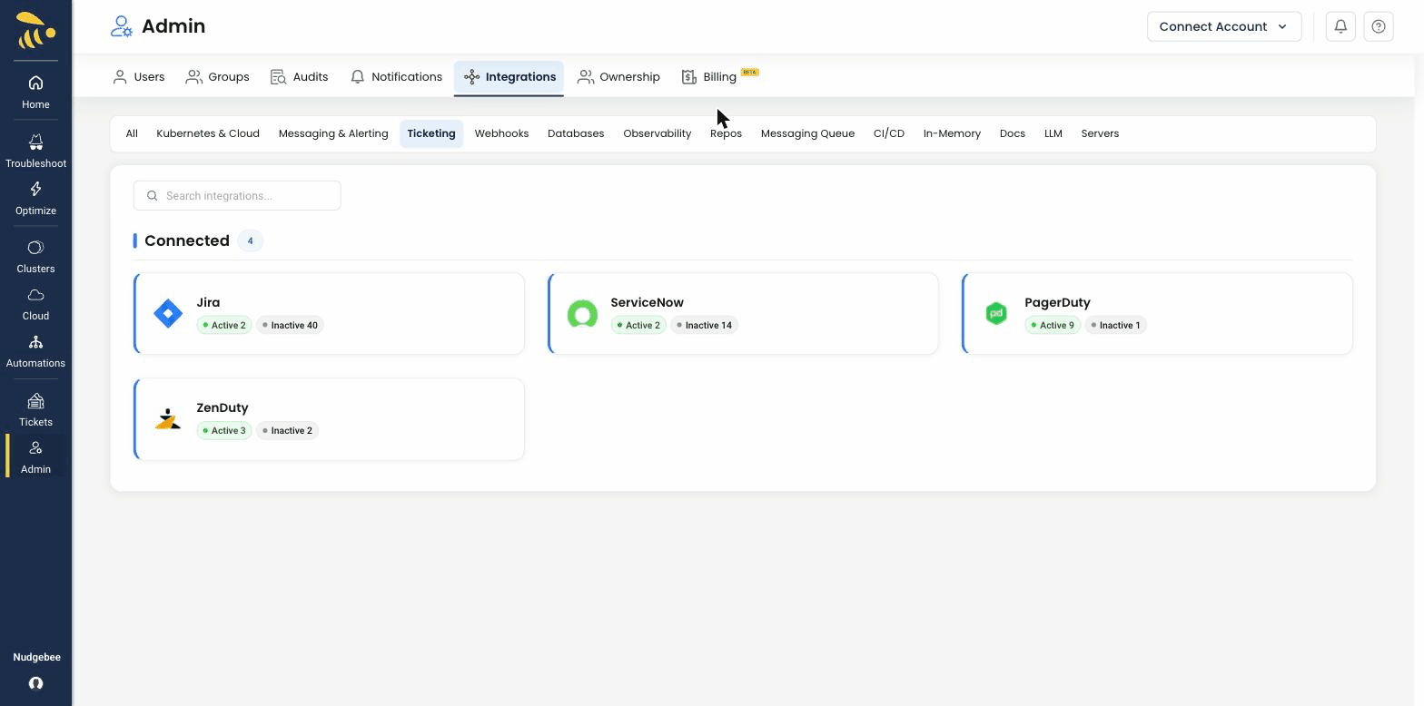Switch to the Users tab
The image size is (1424, 706).
(138, 77)
